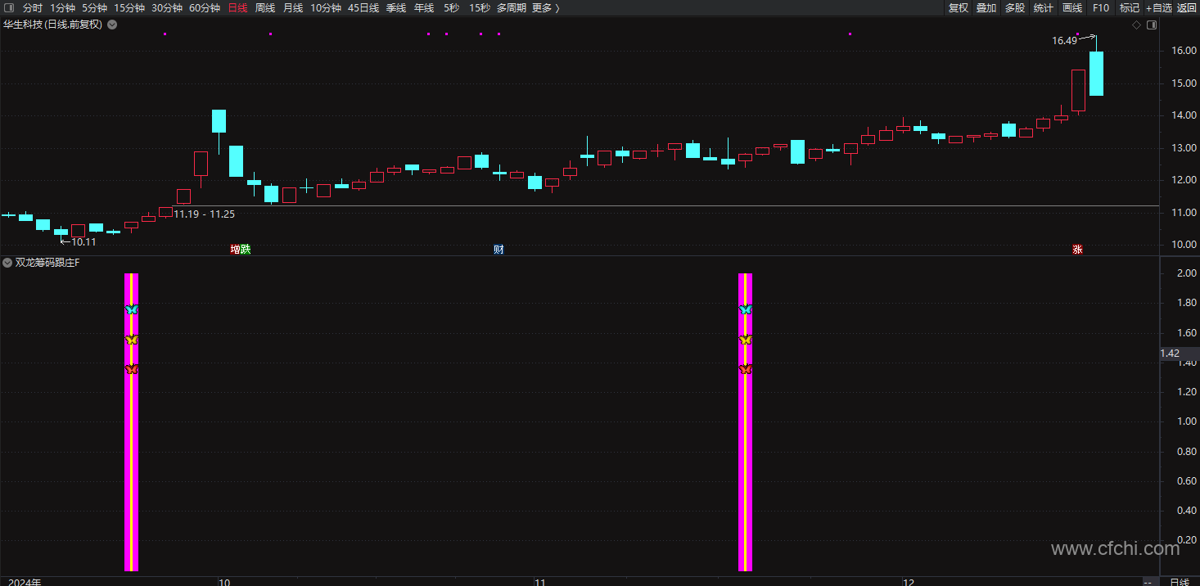This screenshot has width=1200, height=586.
Task: Click the right magenta signal bar
Action: click(x=745, y=421)
